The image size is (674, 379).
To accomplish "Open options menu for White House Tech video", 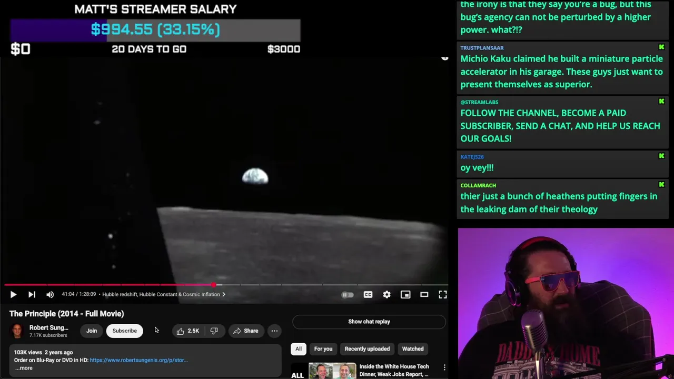I will (444, 367).
